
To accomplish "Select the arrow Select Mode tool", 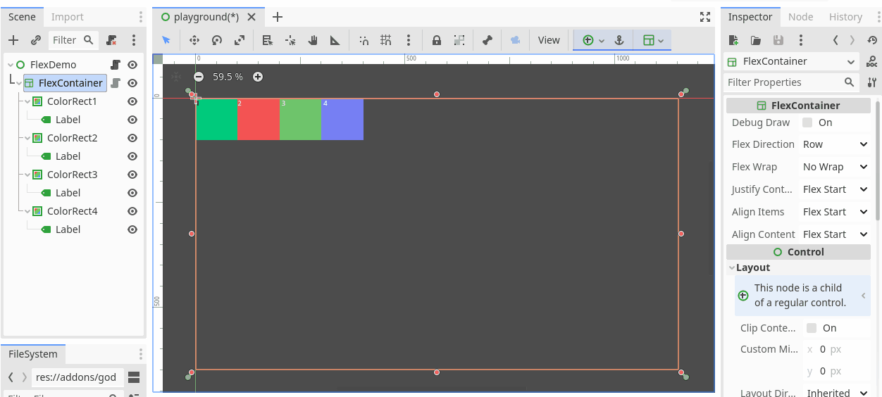I will (166, 40).
